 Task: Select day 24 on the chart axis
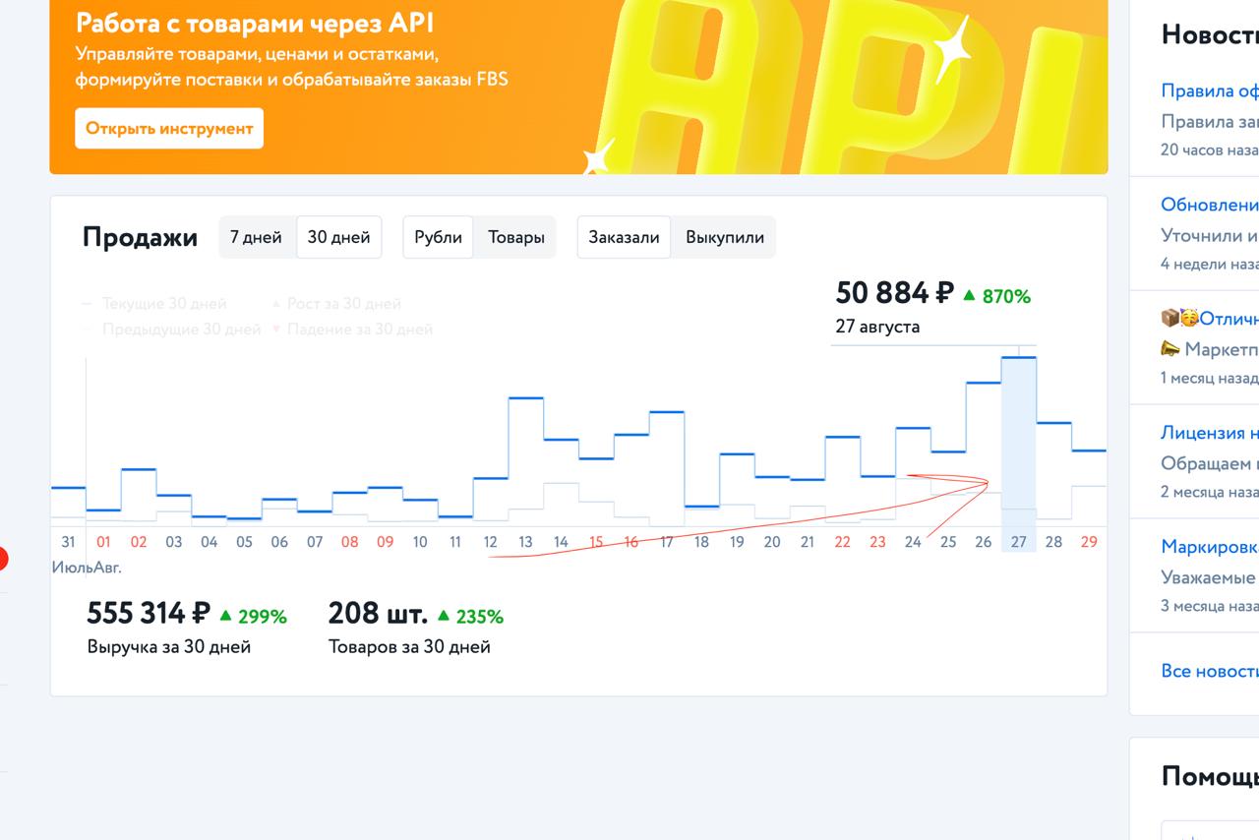pyautogui.click(x=913, y=541)
